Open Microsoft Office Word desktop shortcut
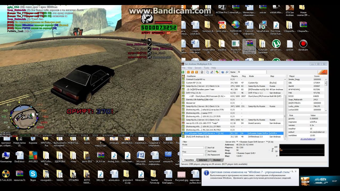The width and height of the screenshot is (340, 191). click(141, 158)
